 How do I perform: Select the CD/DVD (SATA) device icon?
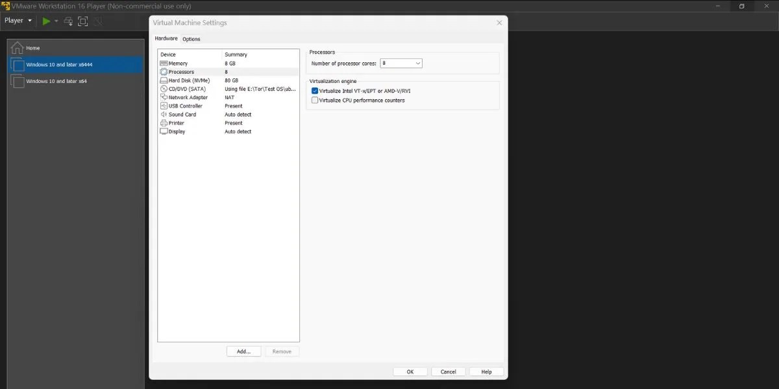tap(165, 88)
